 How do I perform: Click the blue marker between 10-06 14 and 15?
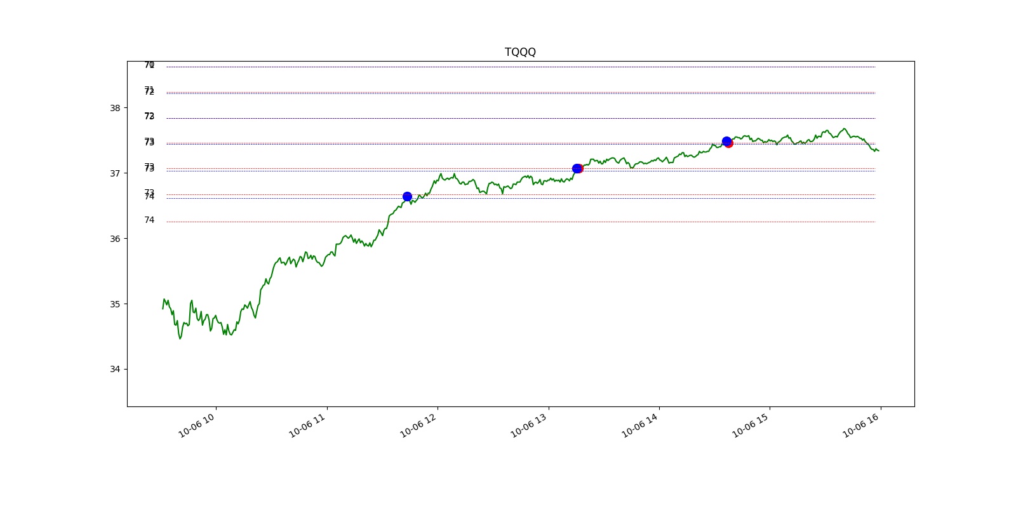(726, 141)
